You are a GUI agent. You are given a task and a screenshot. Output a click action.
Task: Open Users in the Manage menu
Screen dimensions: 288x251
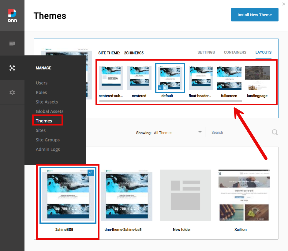coord(42,83)
